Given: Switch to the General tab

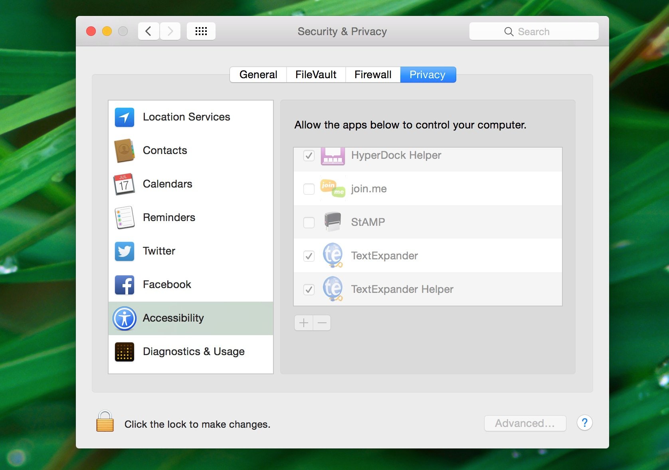Looking at the screenshot, I should [x=258, y=75].
